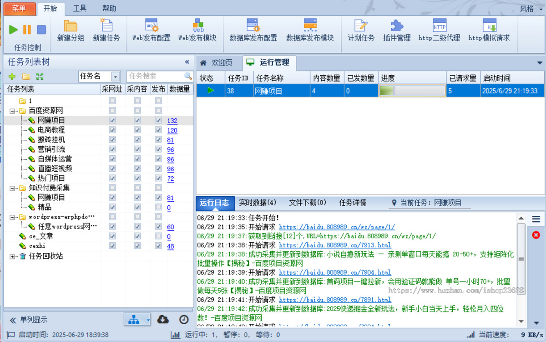This screenshot has height=342, width=546.
Task: Collapse the 百度资源网 tree group
Action: click(12, 111)
